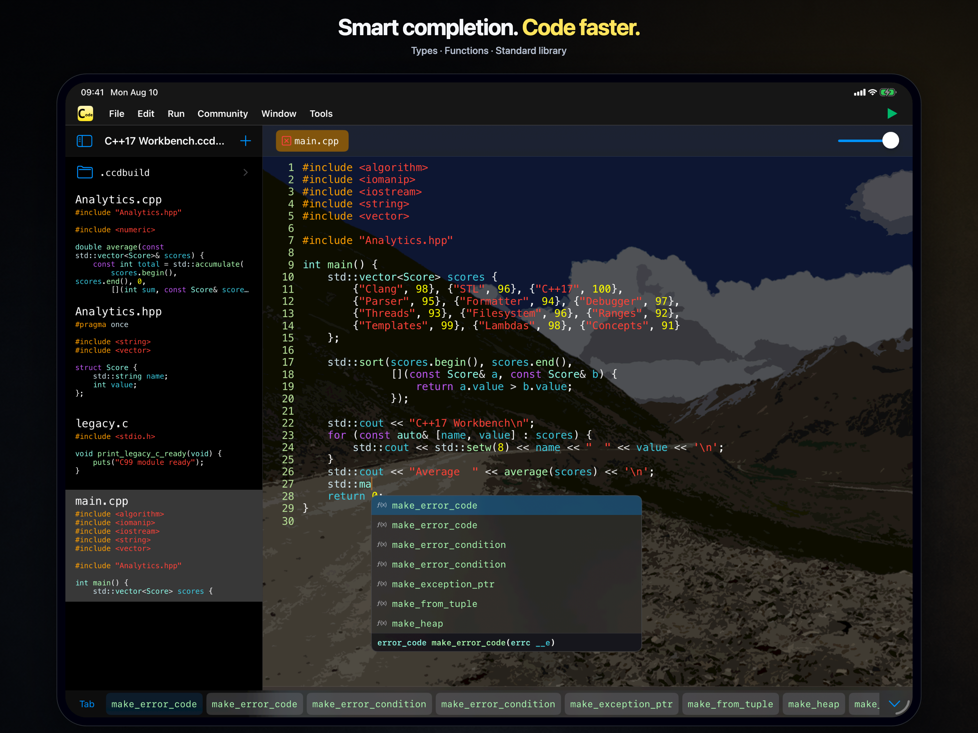Pick the second make_error_condition popup entry
Viewport: 978px width, 733px height.
pos(506,564)
